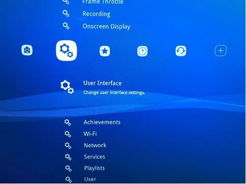Open the Recording settings entry
This screenshot has height=184, width=246.
point(96,14)
